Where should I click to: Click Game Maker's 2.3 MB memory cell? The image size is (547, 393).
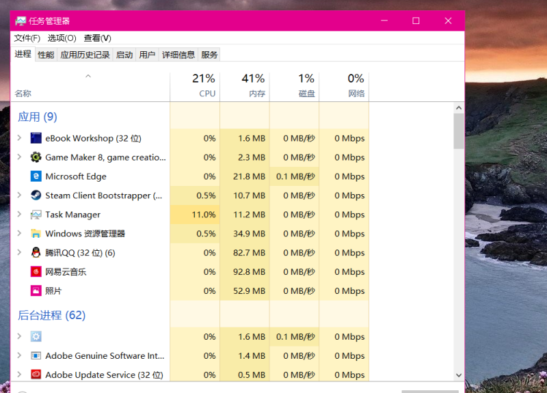(245, 157)
